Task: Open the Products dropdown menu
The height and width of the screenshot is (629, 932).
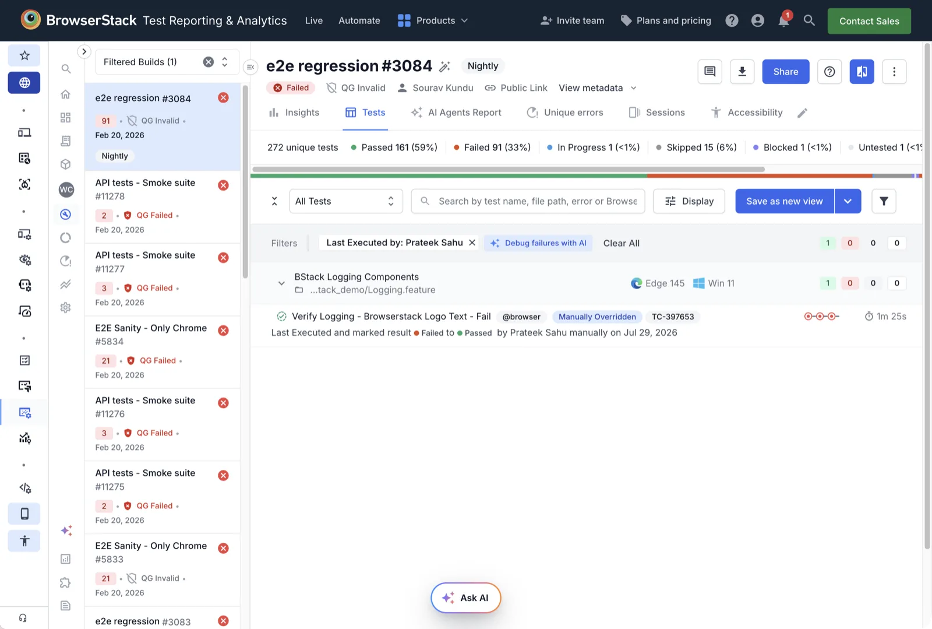Action: coord(433,20)
